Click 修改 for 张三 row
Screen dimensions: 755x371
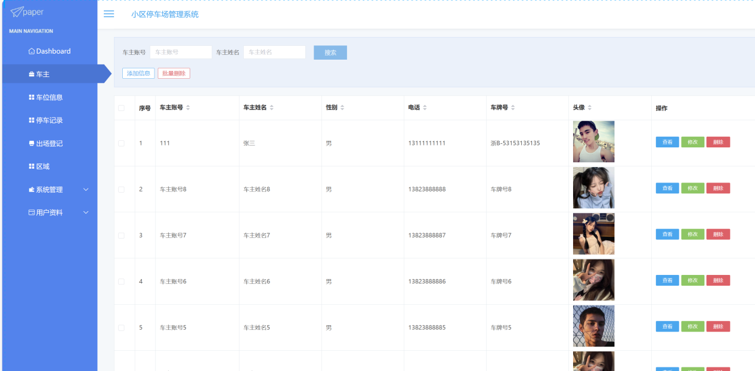693,142
